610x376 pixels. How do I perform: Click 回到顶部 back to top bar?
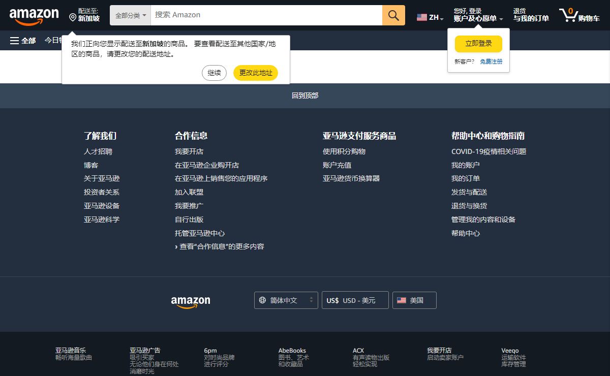tap(305, 96)
